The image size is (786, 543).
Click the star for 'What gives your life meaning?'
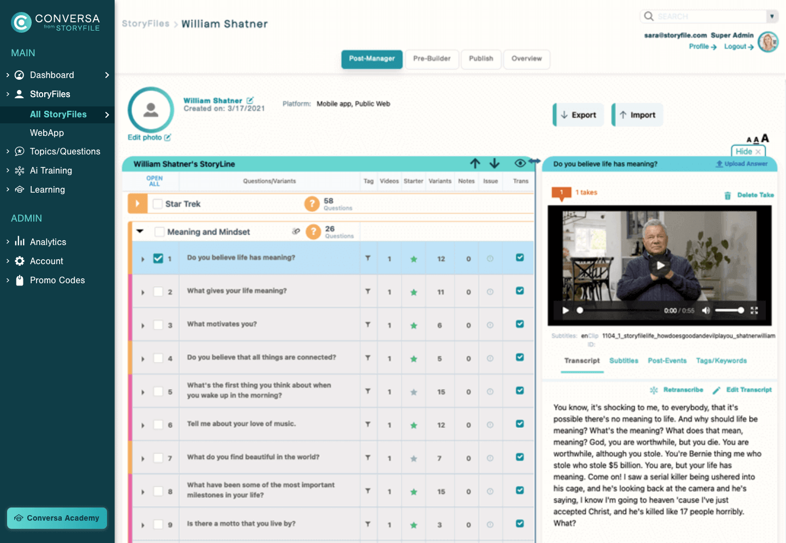pos(414,292)
